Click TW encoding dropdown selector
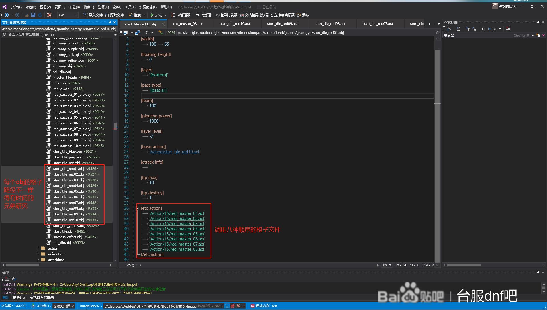The height and width of the screenshot is (310, 547). [x=67, y=15]
